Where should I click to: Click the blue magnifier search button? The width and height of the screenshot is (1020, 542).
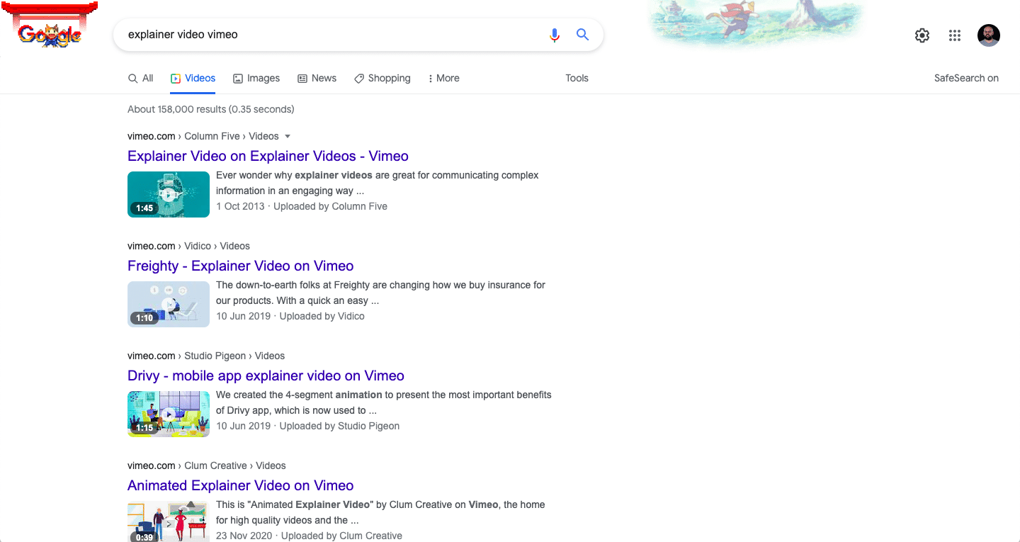582,35
